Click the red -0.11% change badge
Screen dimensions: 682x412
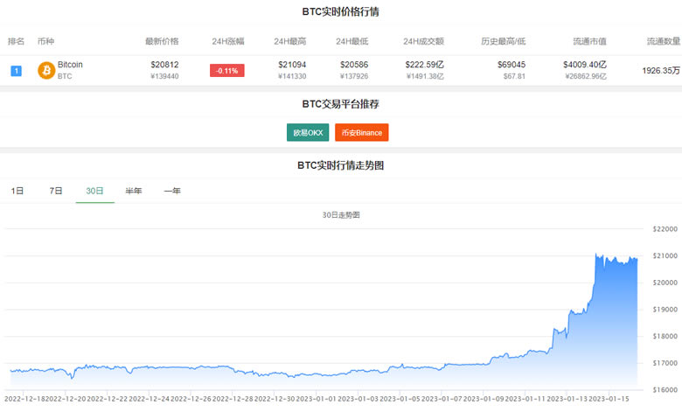(226, 70)
